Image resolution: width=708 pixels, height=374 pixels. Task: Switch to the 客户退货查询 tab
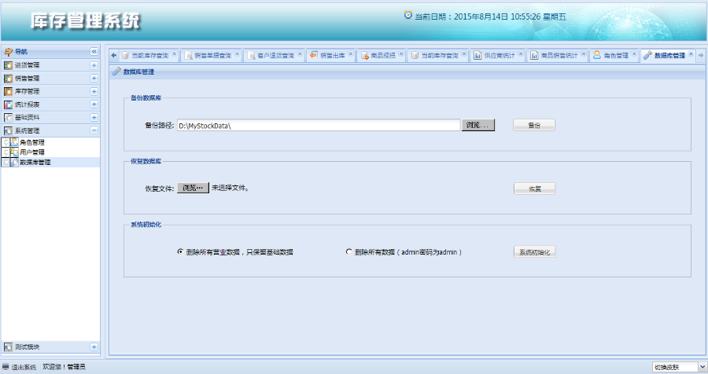[275, 56]
